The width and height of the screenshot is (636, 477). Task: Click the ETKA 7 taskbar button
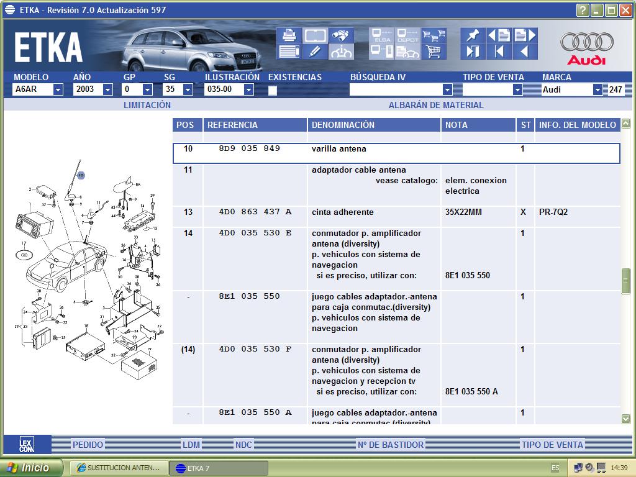pyautogui.click(x=218, y=468)
